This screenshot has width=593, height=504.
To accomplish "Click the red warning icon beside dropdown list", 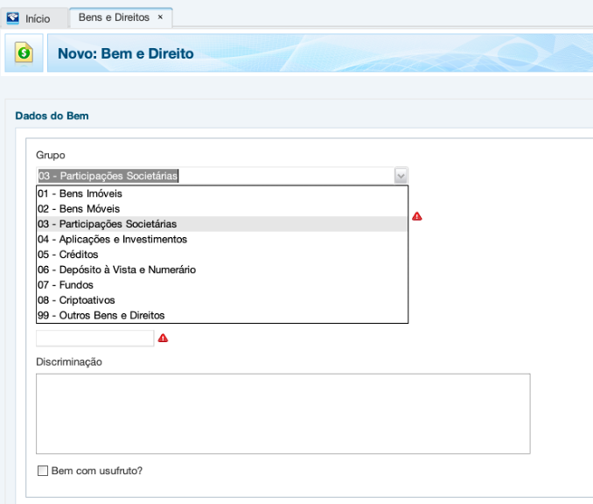I will (417, 216).
